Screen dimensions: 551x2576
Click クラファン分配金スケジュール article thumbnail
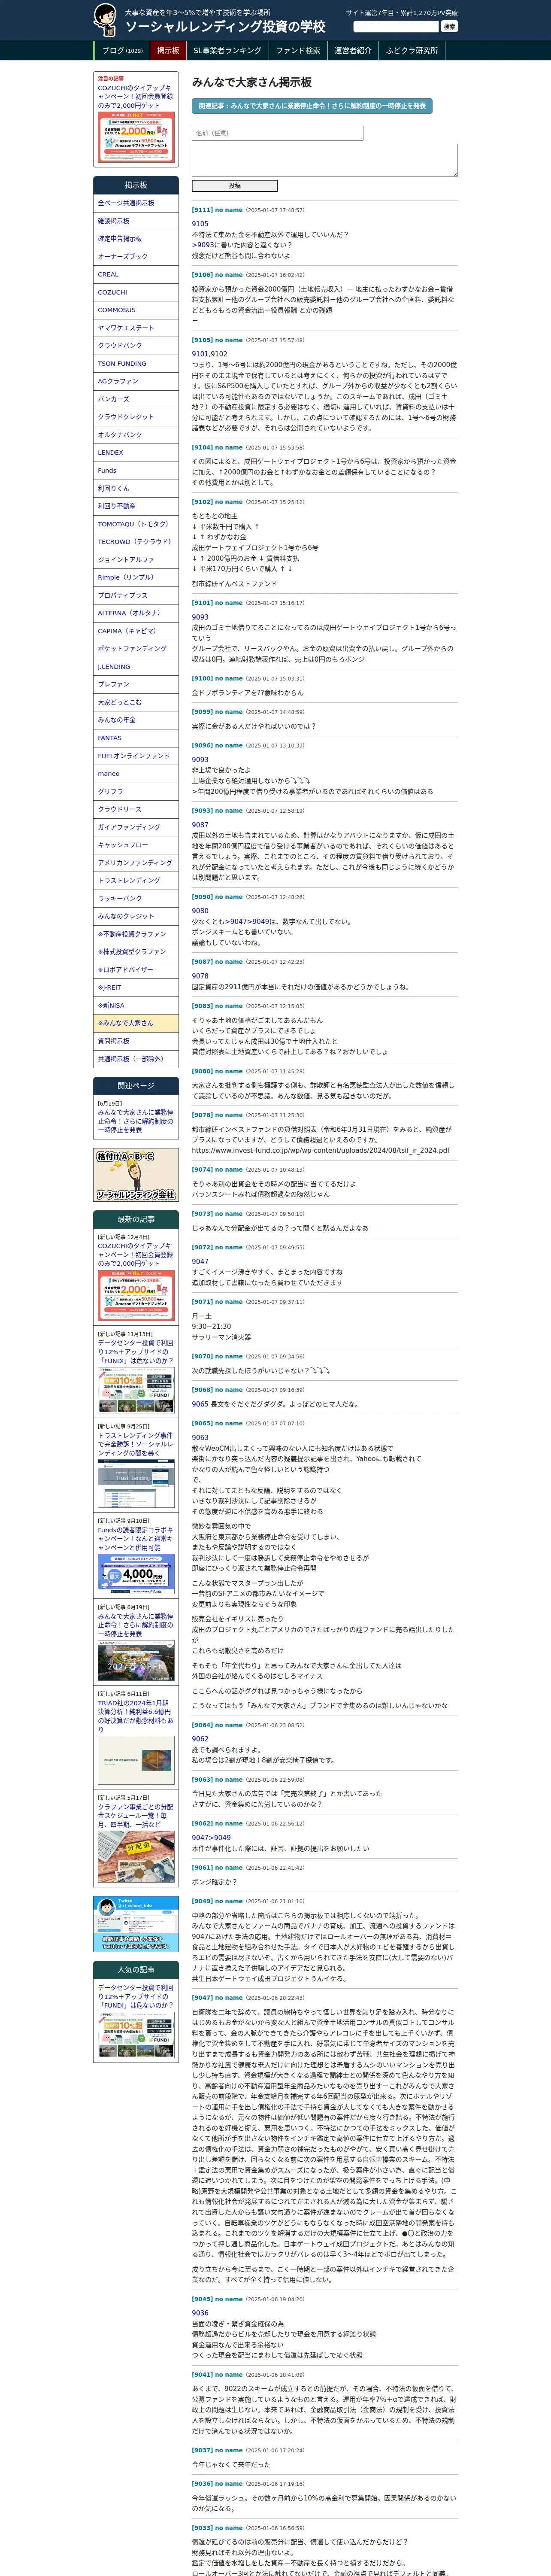click(x=136, y=1857)
